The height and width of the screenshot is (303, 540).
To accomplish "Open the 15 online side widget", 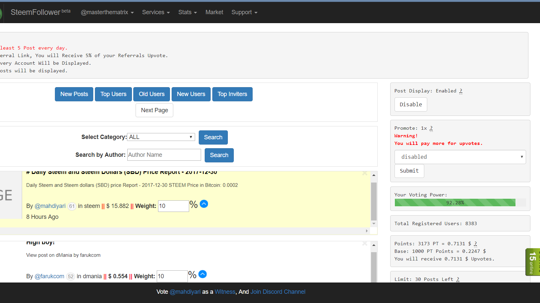I will coord(533,262).
